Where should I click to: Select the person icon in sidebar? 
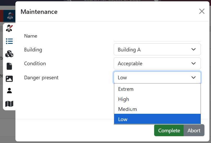pyautogui.click(x=9, y=91)
